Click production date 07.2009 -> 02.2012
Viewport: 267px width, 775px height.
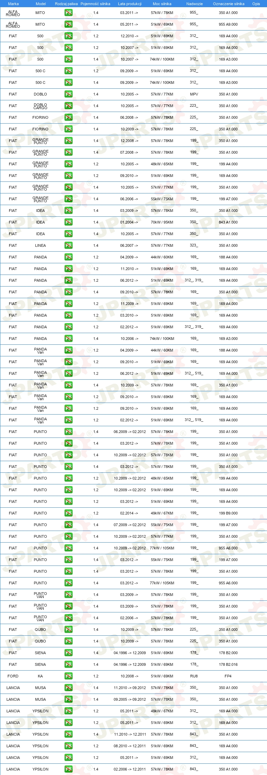pos(130,525)
